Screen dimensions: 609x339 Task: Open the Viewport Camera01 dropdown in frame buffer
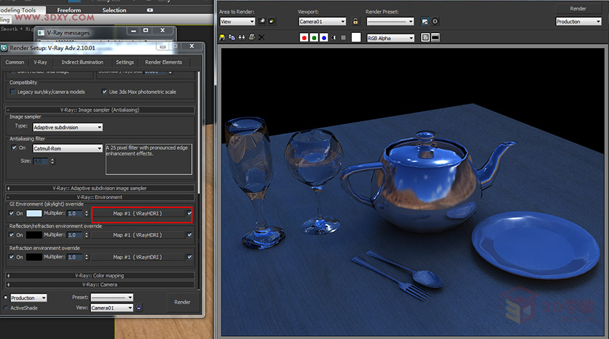coord(322,22)
